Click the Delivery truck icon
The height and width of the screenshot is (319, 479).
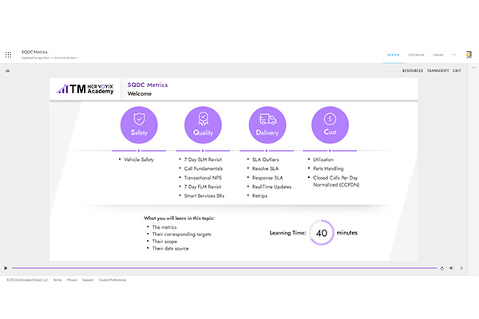click(265, 125)
